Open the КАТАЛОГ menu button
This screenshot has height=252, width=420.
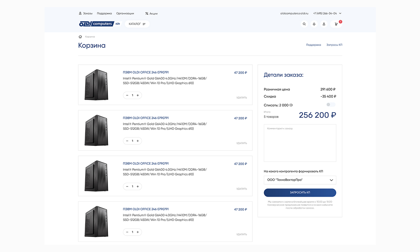137,24
